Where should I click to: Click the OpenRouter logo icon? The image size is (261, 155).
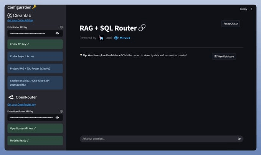point(11,97)
